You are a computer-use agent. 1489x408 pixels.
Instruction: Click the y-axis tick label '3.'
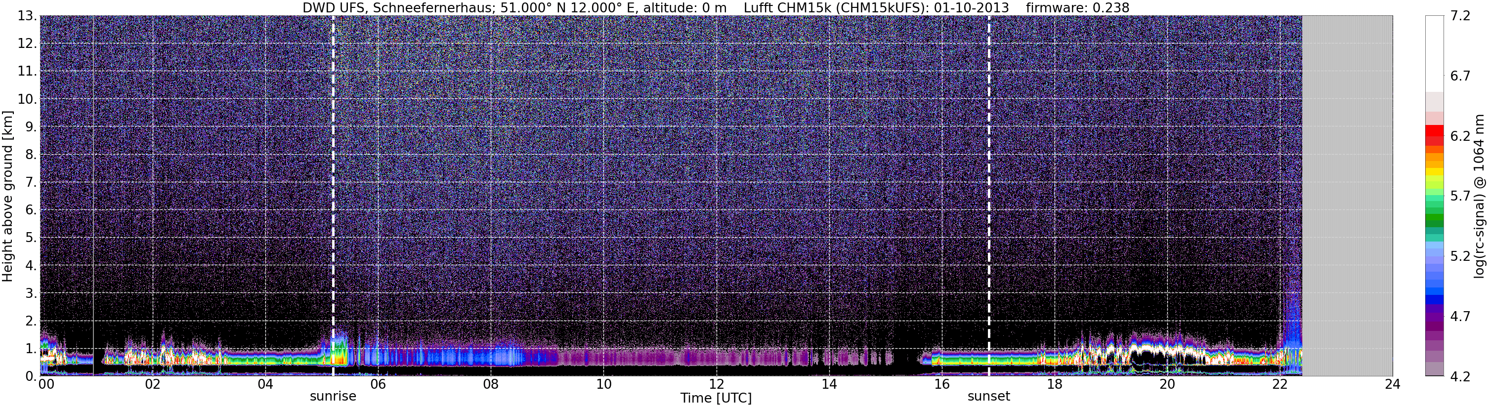pyautogui.click(x=31, y=293)
